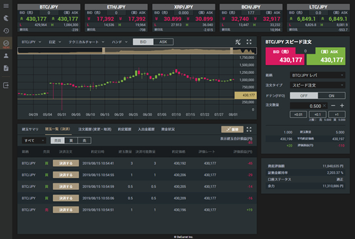The height and width of the screenshot is (239, 355).
Task: Click 決済する for the 10:54:59 position
Action: [x=66, y=187]
